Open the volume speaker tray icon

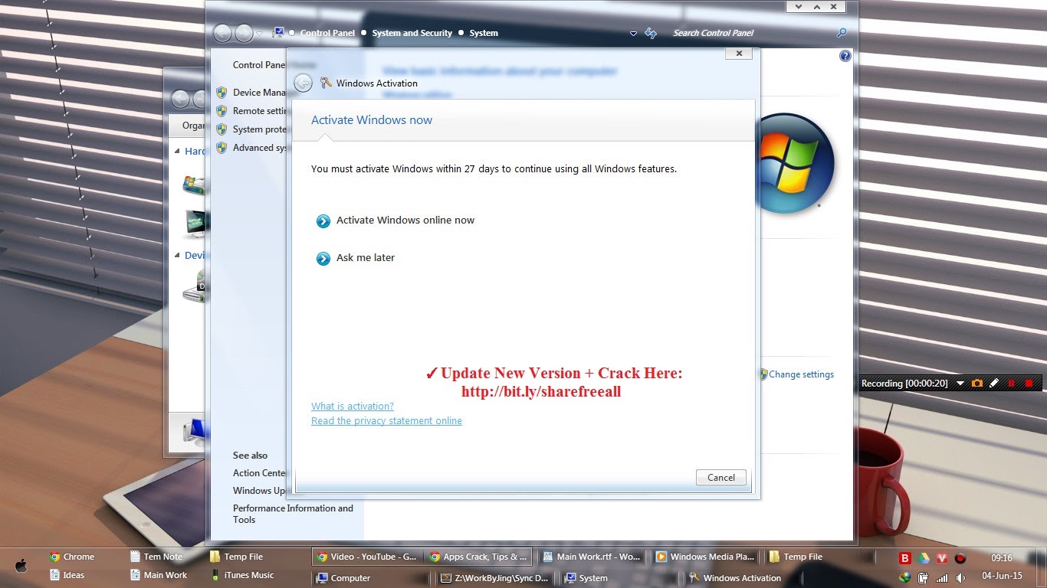960,577
